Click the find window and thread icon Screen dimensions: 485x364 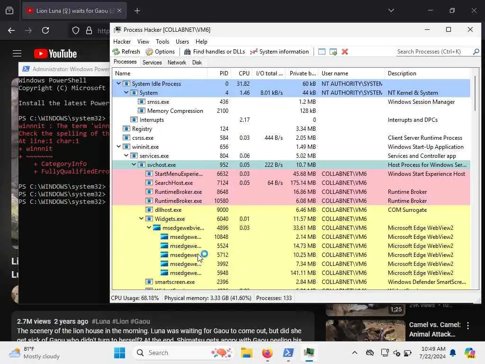333,52
